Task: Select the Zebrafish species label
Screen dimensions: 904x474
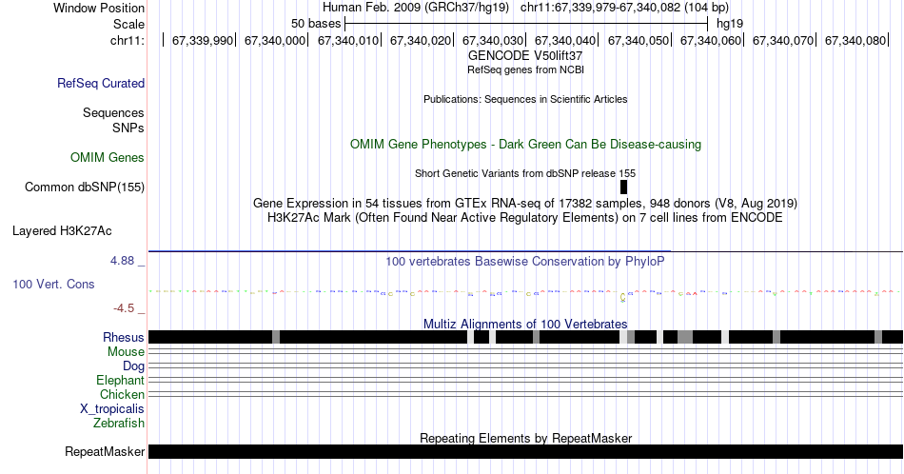Action: click(x=119, y=423)
